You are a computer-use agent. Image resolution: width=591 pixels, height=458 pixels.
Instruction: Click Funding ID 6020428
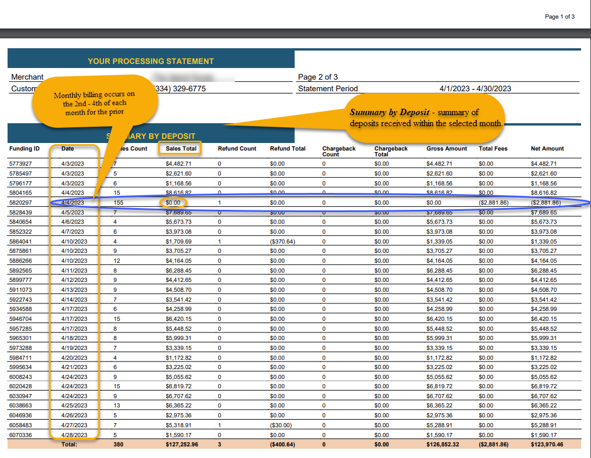point(21,386)
